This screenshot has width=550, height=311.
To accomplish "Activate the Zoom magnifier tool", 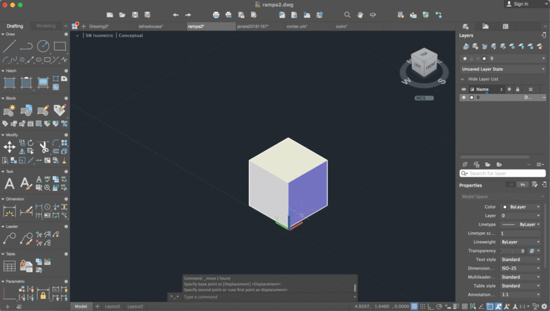I will point(347,14).
